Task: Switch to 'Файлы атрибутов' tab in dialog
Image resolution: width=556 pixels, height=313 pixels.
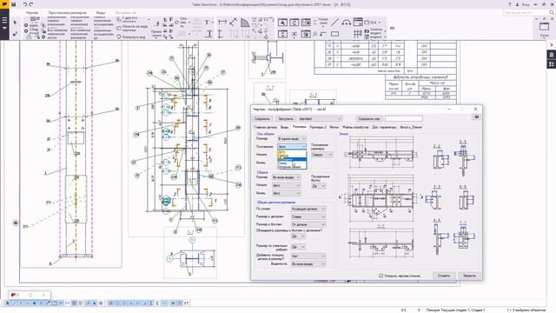Action: [x=355, y=127]
